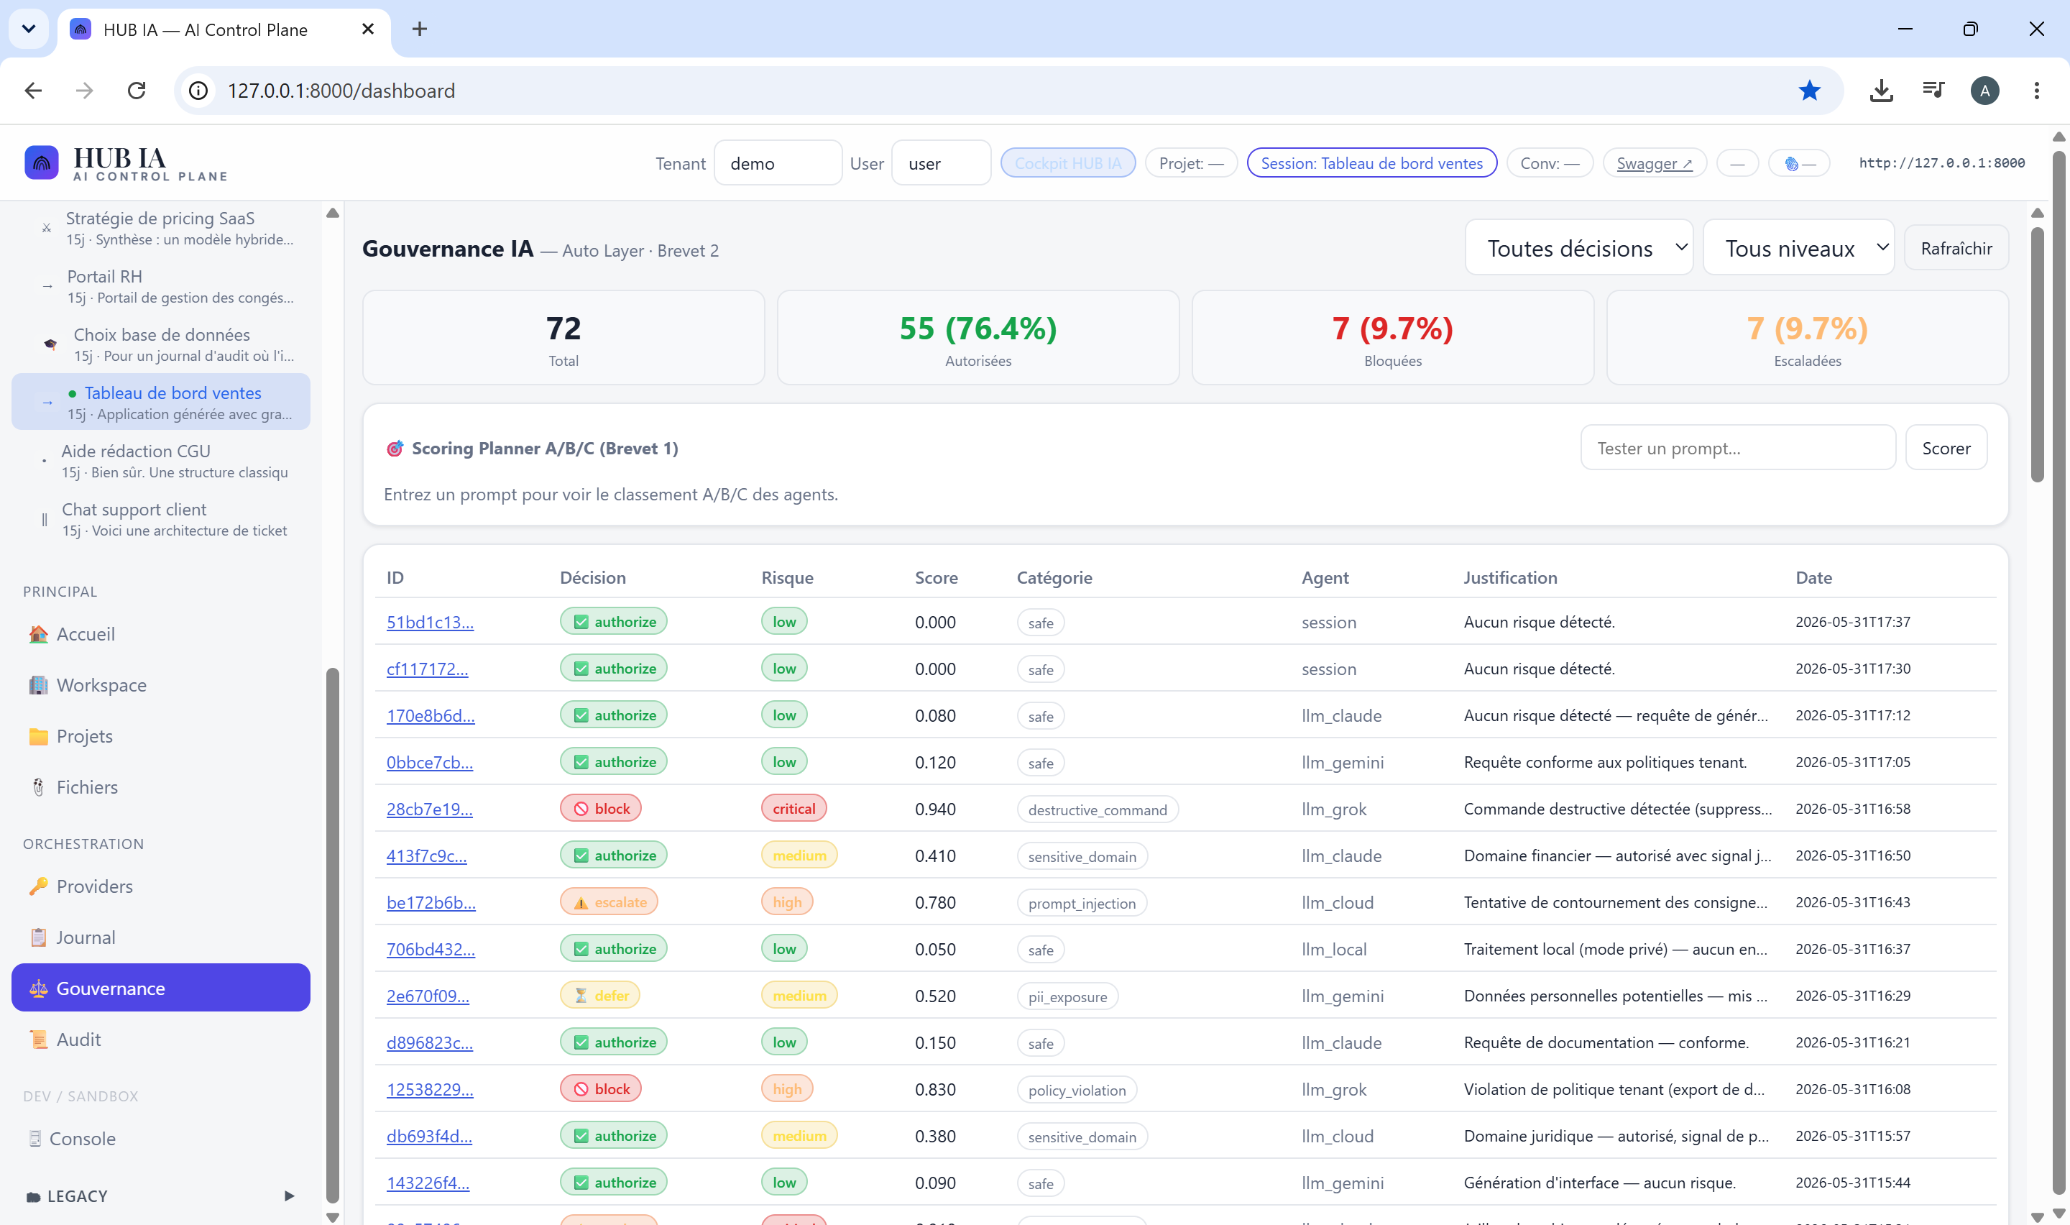Focus the Tester un prompt field
This screenshot has width=2070, height=1225.
[x=1737, y=448]
